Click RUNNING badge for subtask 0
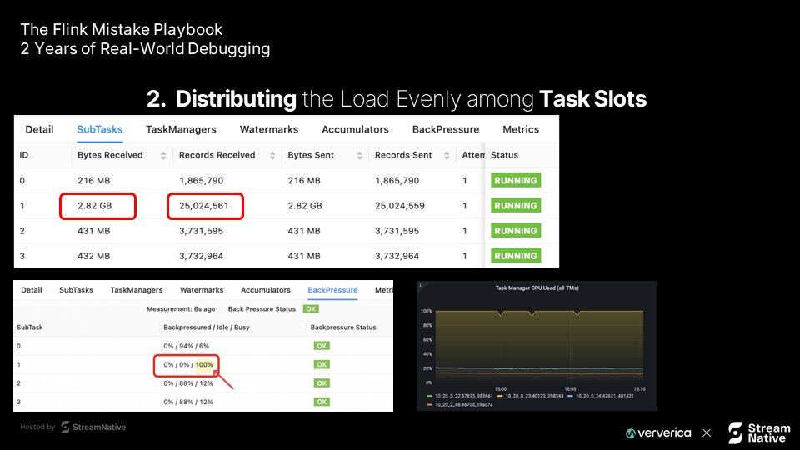 point(516,180)
